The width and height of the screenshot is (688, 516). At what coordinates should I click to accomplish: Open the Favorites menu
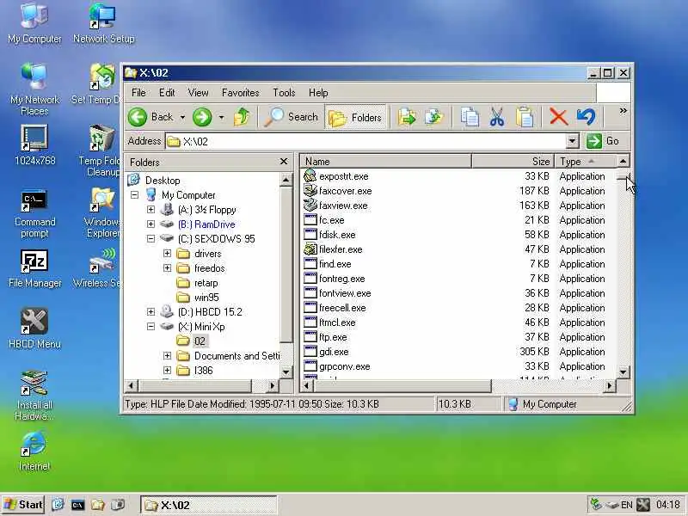241,93
